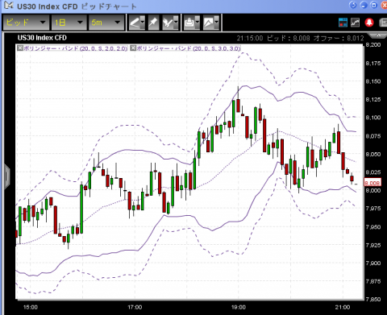Expand the drawing tool arrow options
Screen dimensions: 387x315
click(143, 23)
